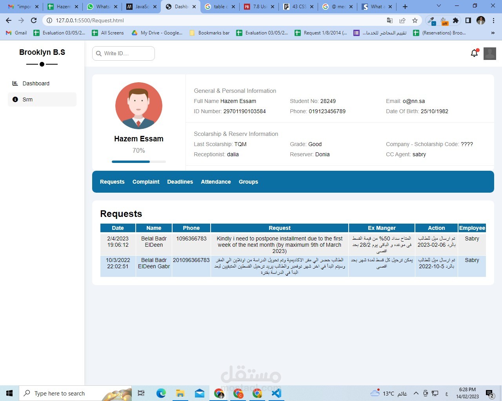This screenshot has width=502, height=401.
Task: Click the 70% profile progress bar
Action: coord(139,161)
